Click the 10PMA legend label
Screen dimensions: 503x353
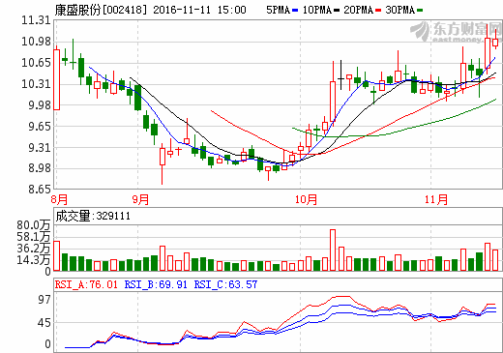(317, 10)
